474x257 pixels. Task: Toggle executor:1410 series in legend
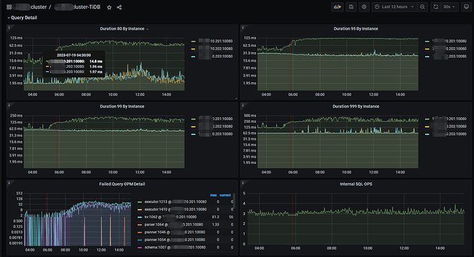tap(175, 209)
